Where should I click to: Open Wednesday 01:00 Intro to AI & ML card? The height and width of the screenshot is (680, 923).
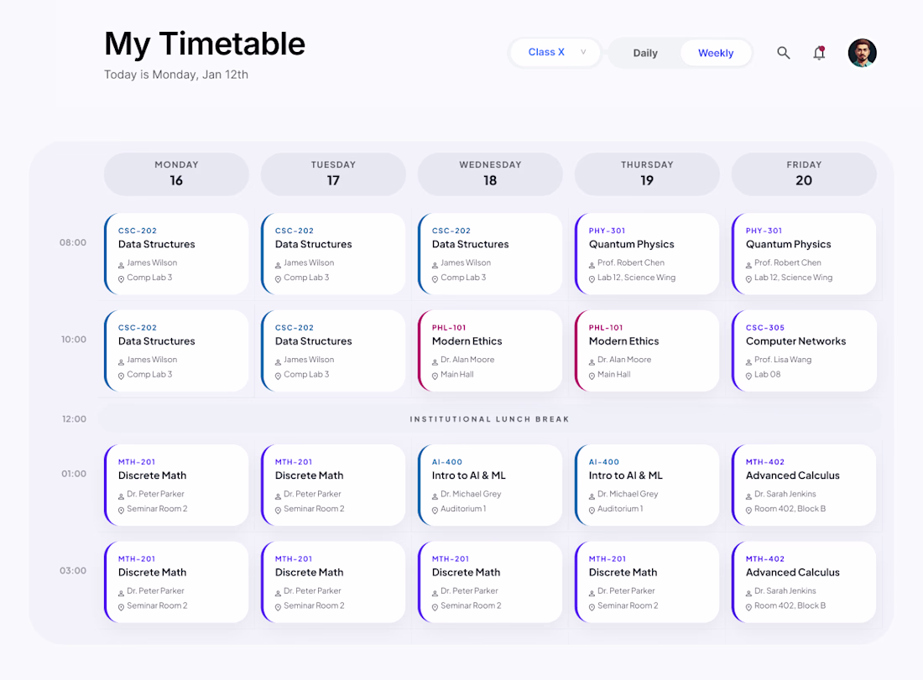click(x=490, y=485)
